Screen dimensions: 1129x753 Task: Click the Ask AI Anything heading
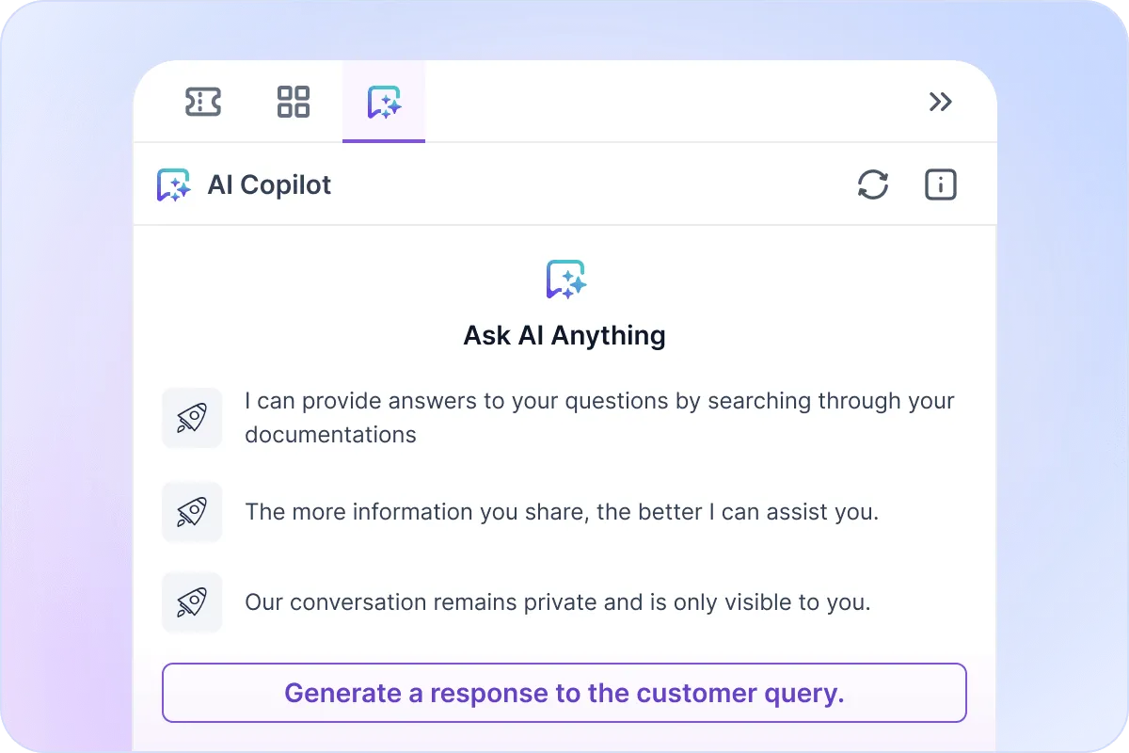point(564,335)
